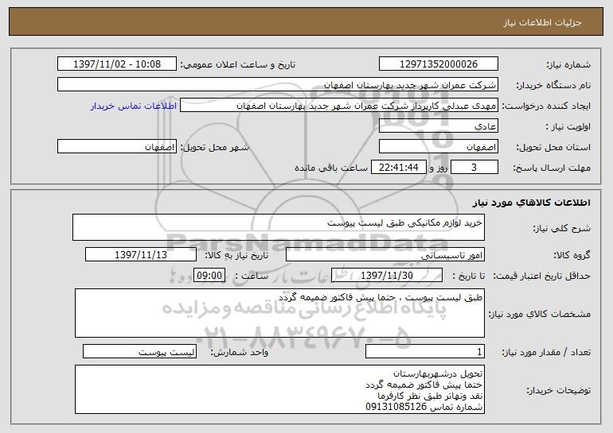
Task: Click the remaining time field 22:41:44
Action: 398,168
